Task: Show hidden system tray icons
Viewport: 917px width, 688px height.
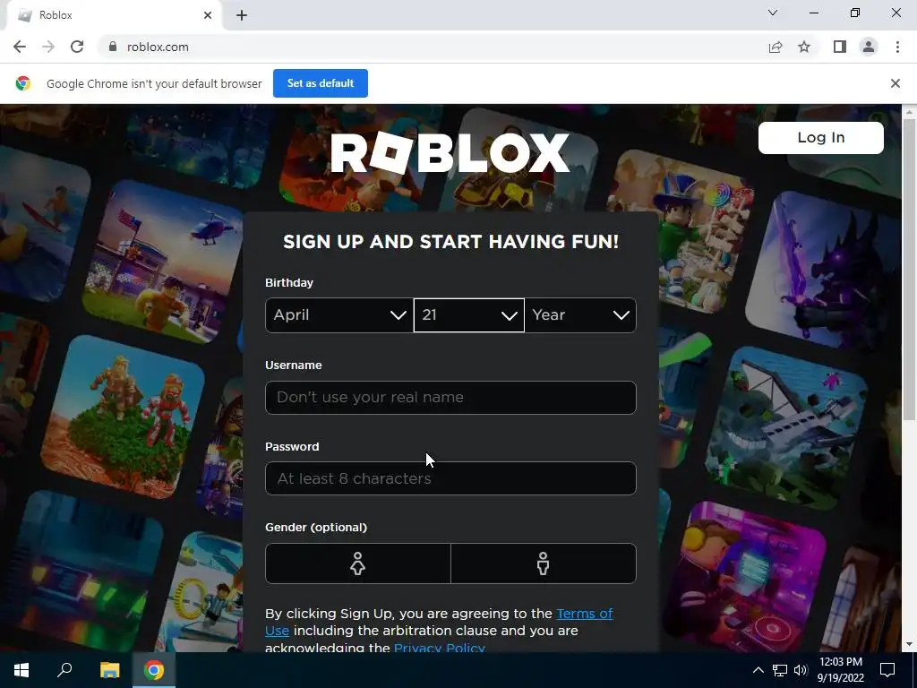Action: pos(758,670)
